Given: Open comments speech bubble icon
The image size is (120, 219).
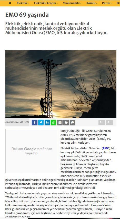Looking at the screenshot, I should click(72, 123).
